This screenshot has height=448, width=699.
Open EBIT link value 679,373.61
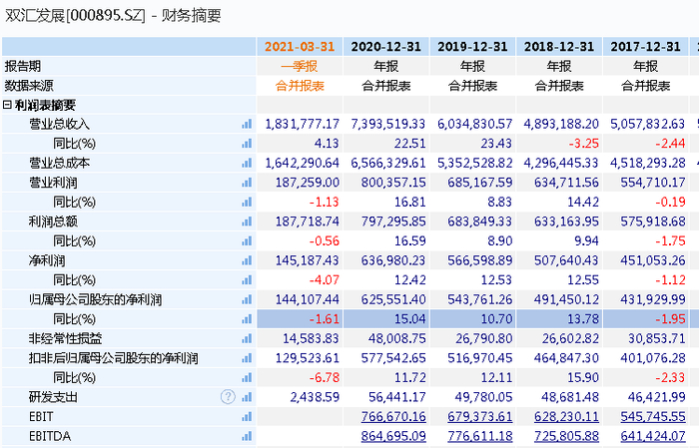pos(479,417)
